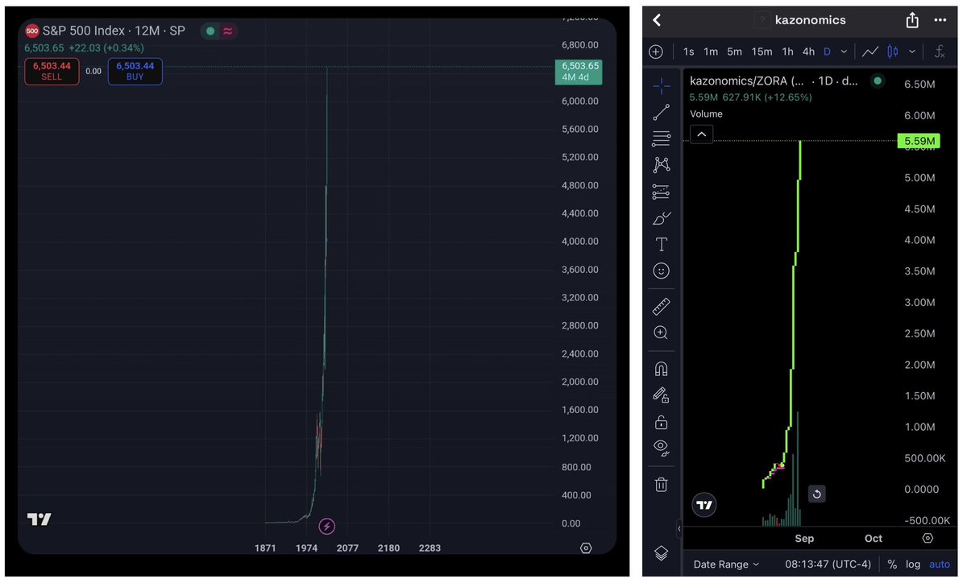Select the crosshair cursor tool
Screen dimensions: 967x587
661,85
